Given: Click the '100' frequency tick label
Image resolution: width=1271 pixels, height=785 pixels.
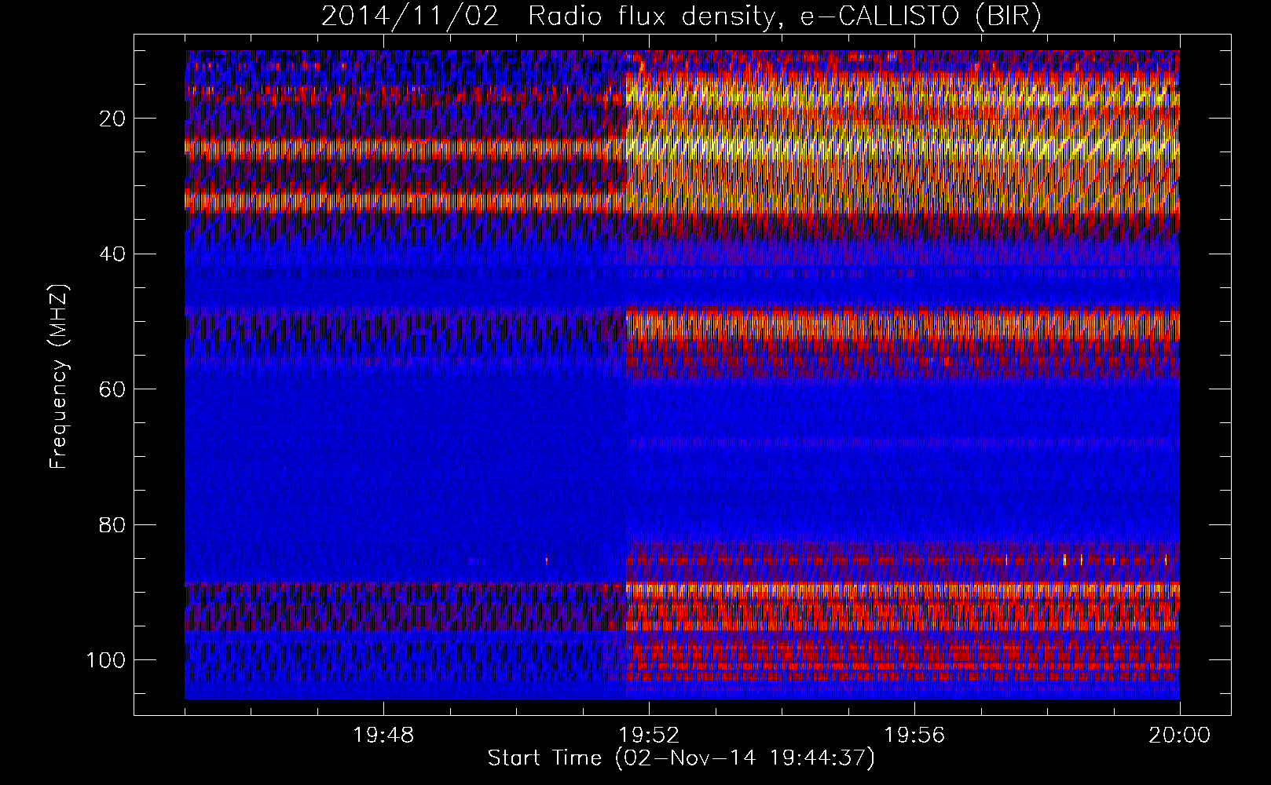Looking at the screenshot, I should pyautogui.click(x=106, y=659).
